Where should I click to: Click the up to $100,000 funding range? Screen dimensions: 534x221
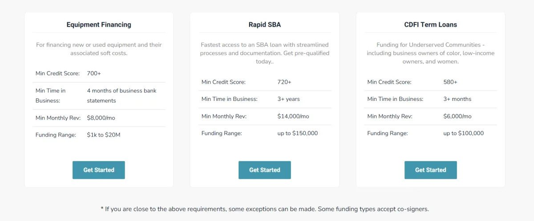point(463,133)
